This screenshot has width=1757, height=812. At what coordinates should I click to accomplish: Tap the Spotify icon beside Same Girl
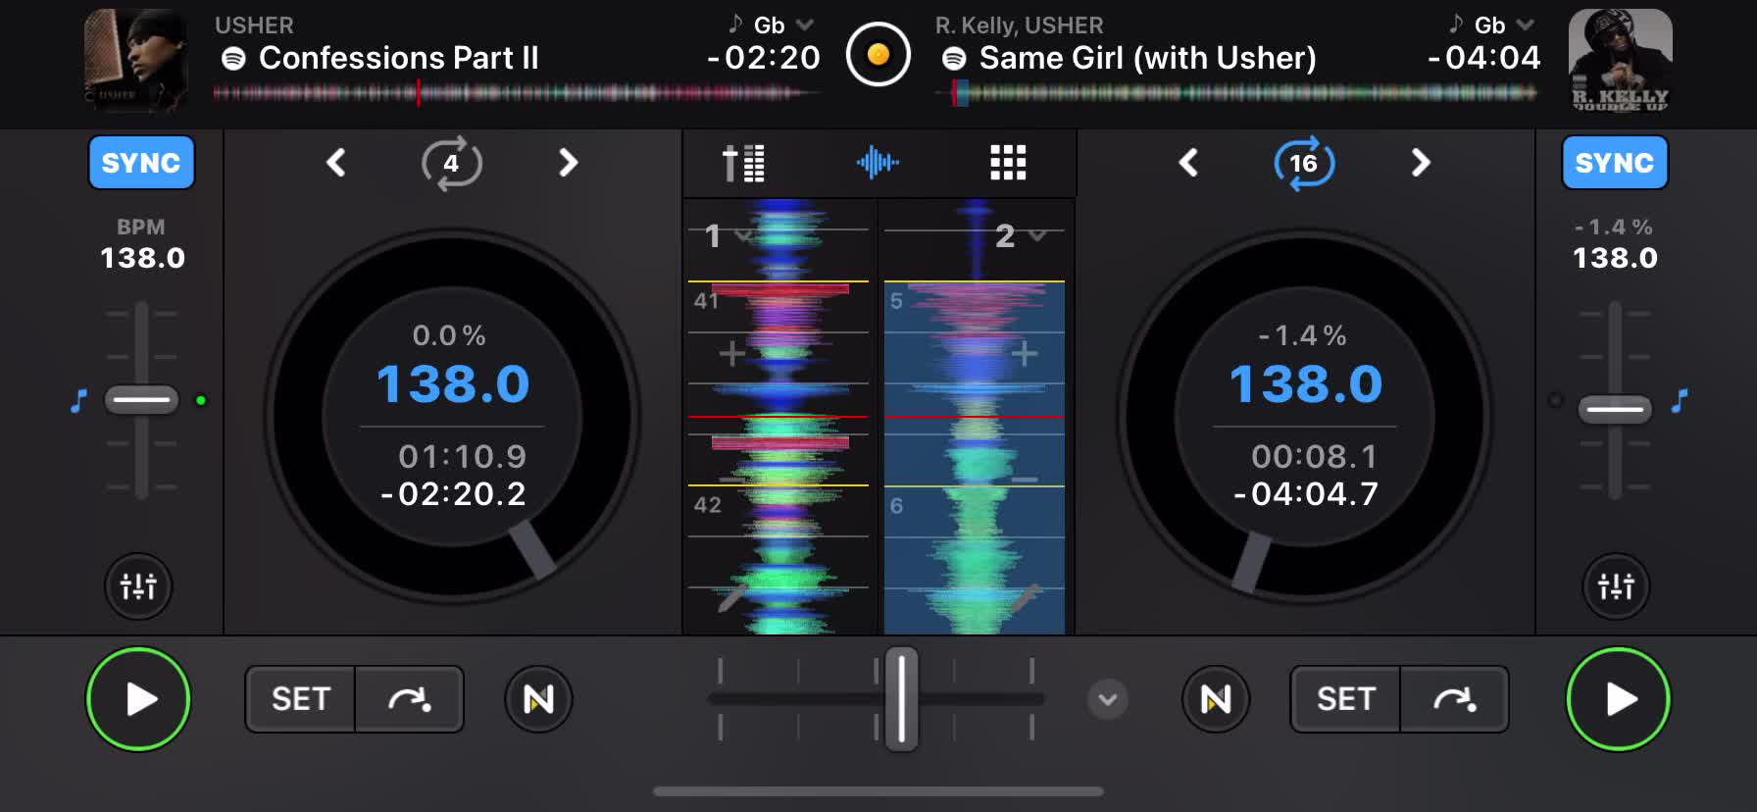pyautogui.click(x=954, y=59)
